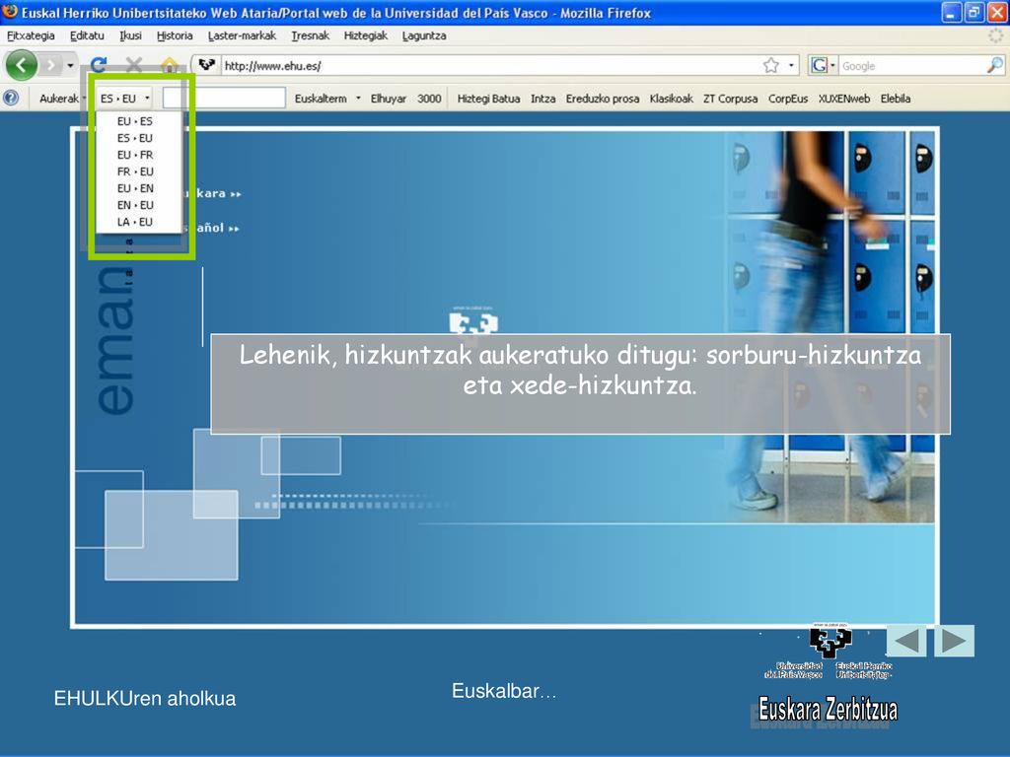Viewport: 1010px width, 757px height.
Task: Open the Laster-markak menu
Action: pos(242,35)
